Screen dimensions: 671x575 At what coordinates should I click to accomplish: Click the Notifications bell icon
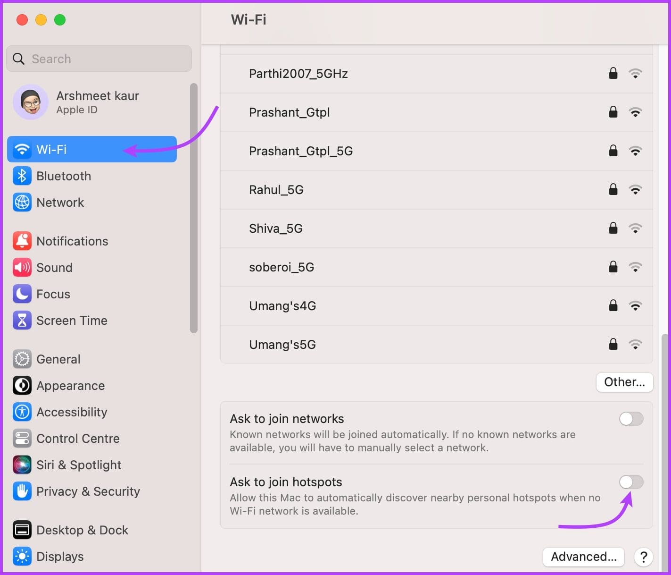[22, 241]
